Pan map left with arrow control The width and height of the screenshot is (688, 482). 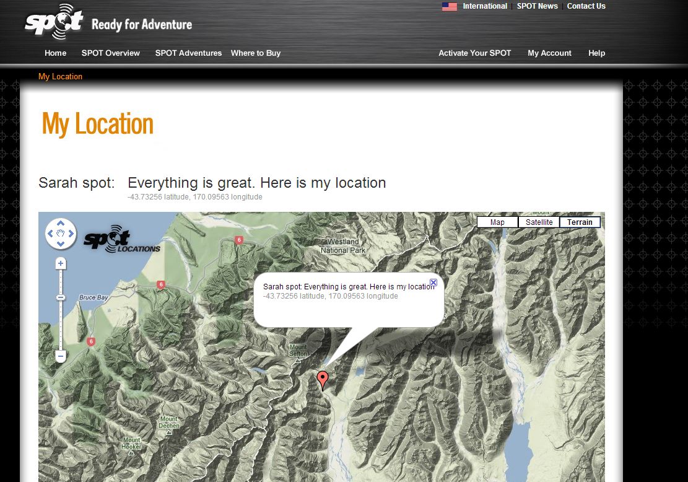(x=50, y=234)
